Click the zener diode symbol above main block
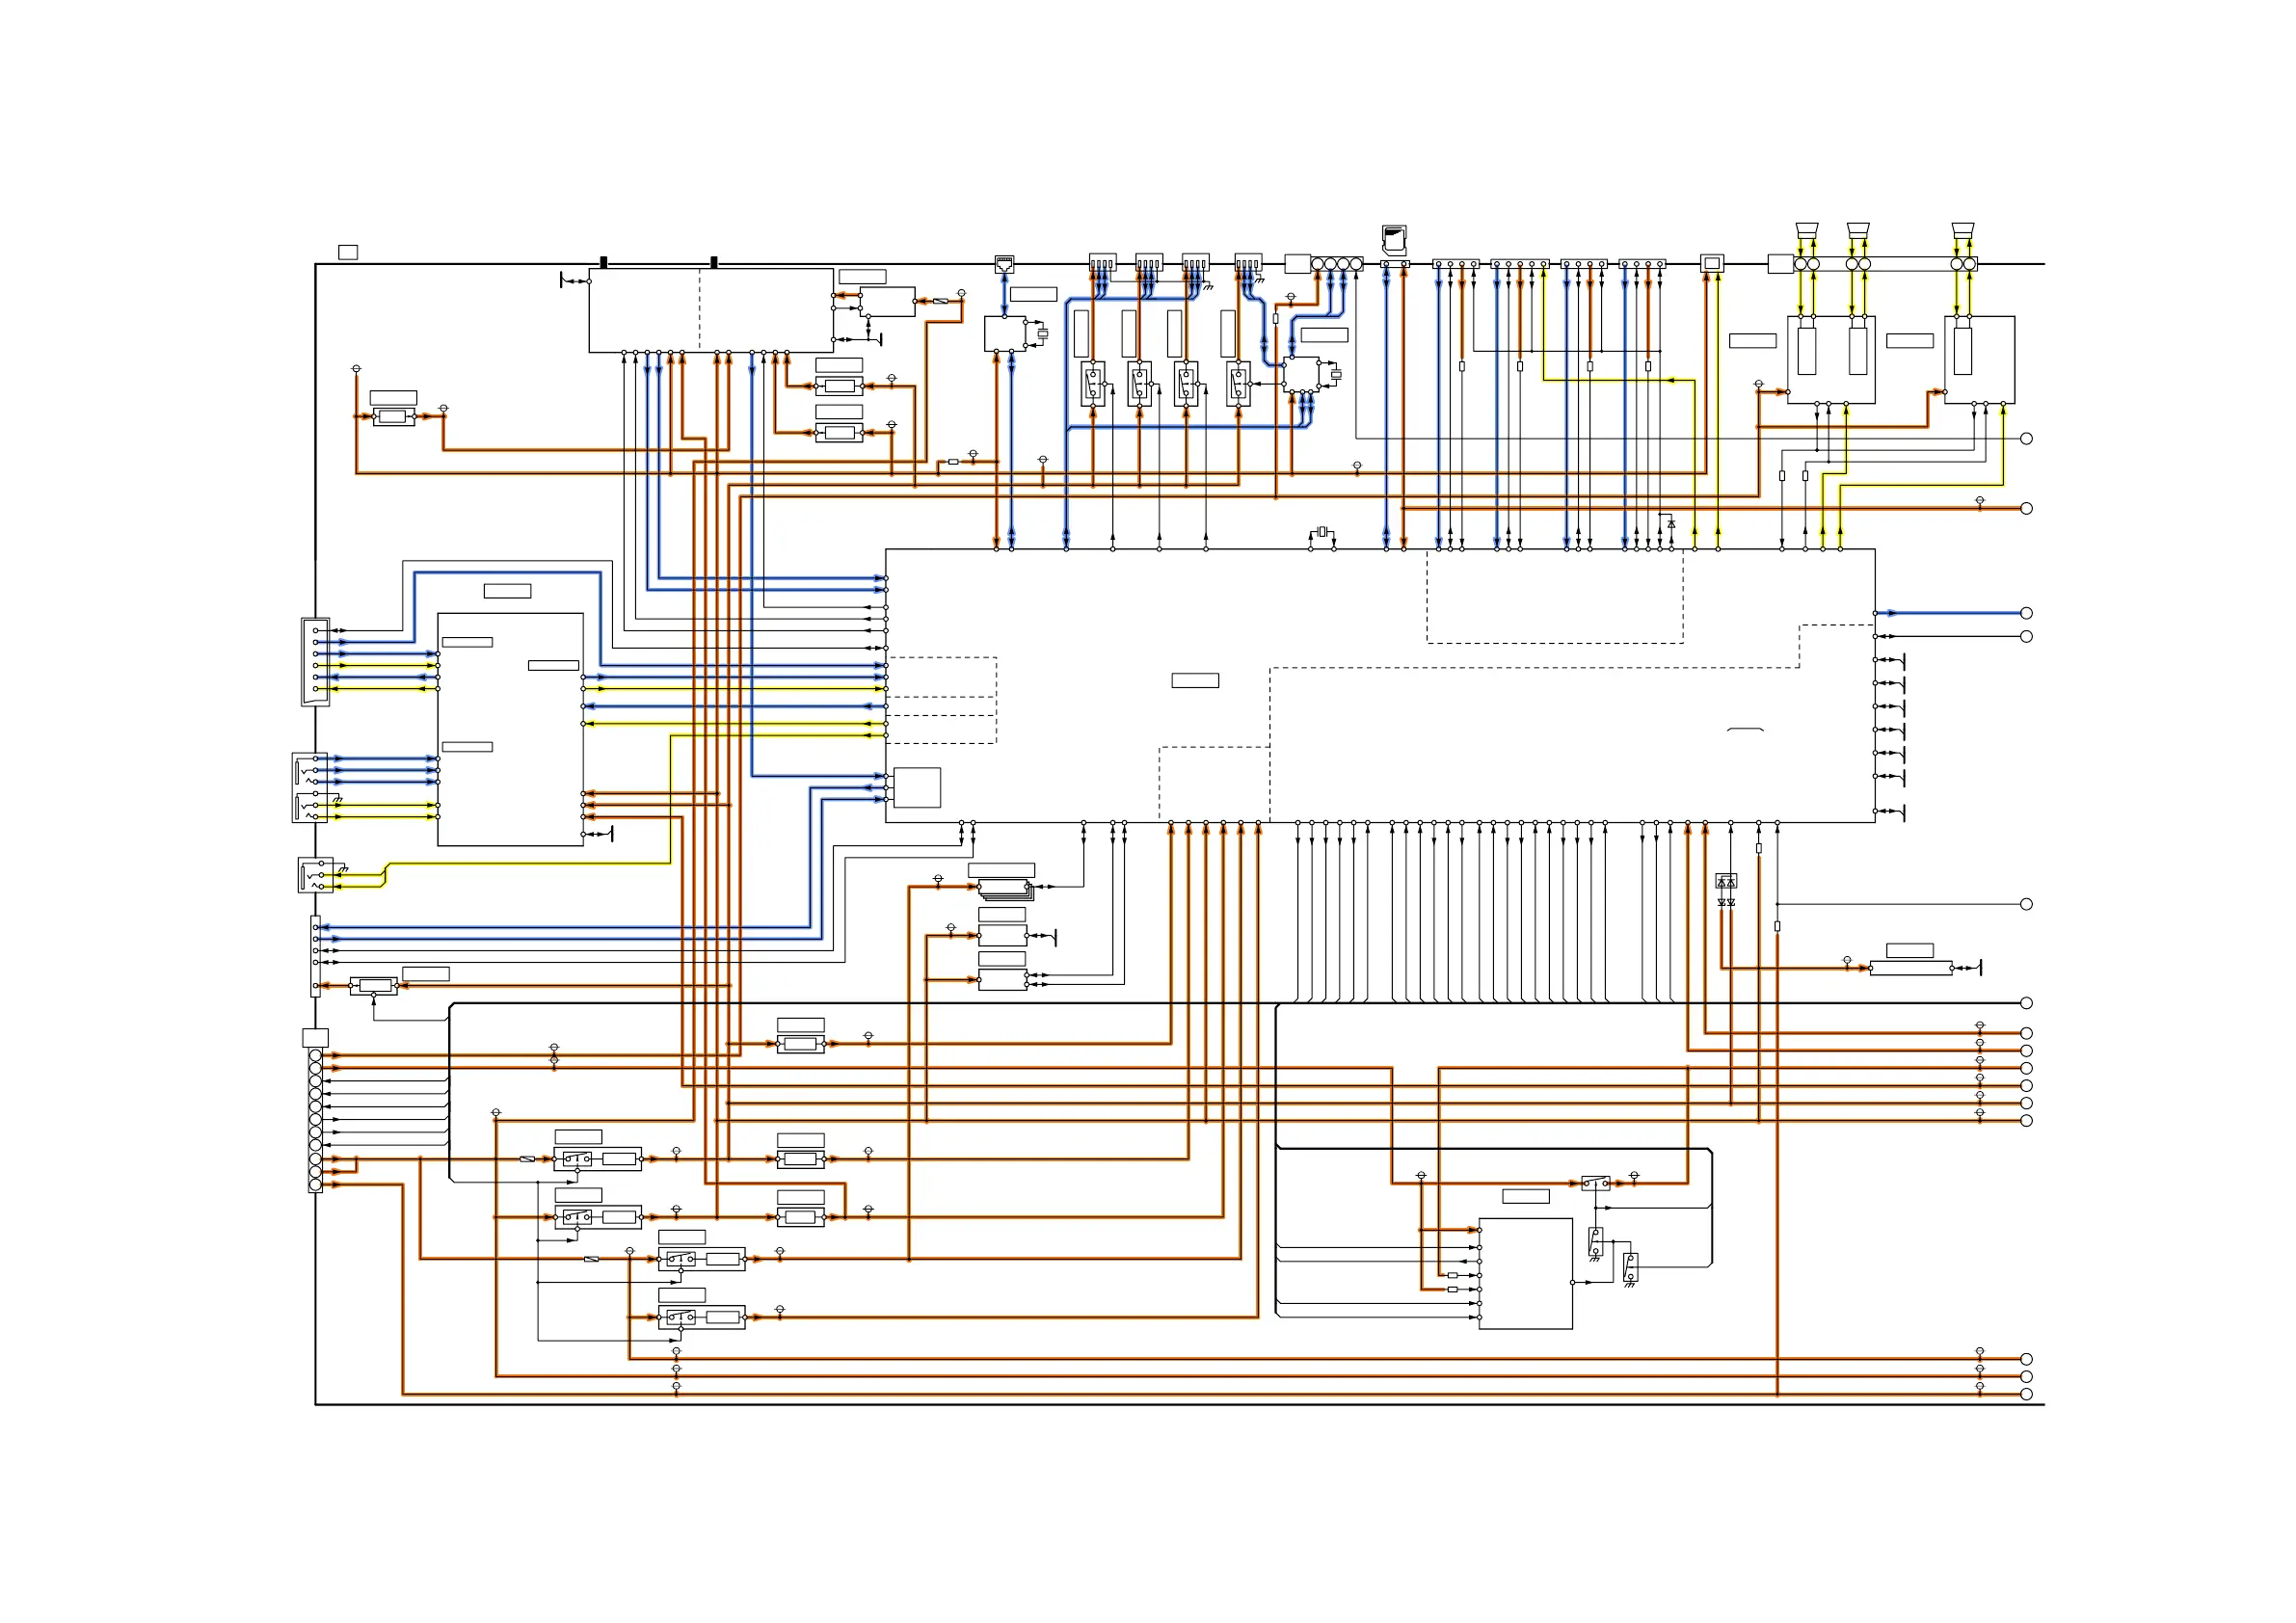Screen dimensions: 2296x1623 (1671, 523)
